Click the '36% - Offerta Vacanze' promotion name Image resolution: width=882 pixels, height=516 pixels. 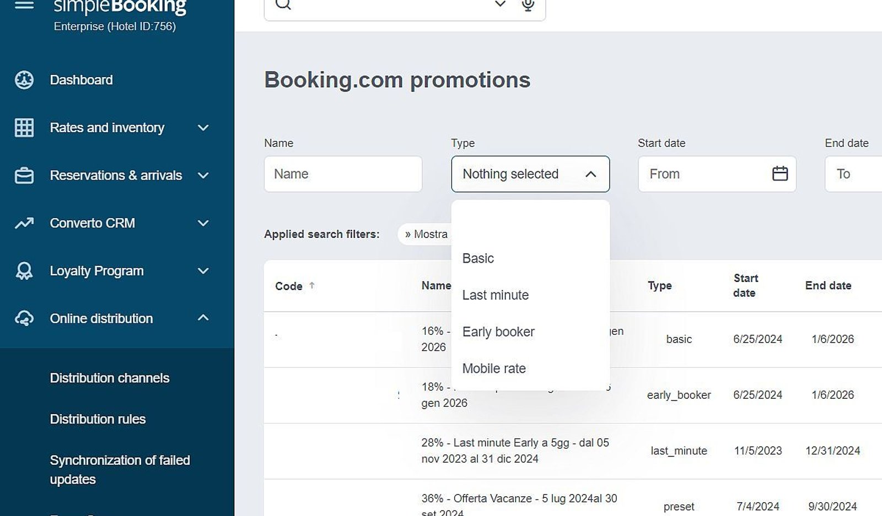[x=519, y=506]
